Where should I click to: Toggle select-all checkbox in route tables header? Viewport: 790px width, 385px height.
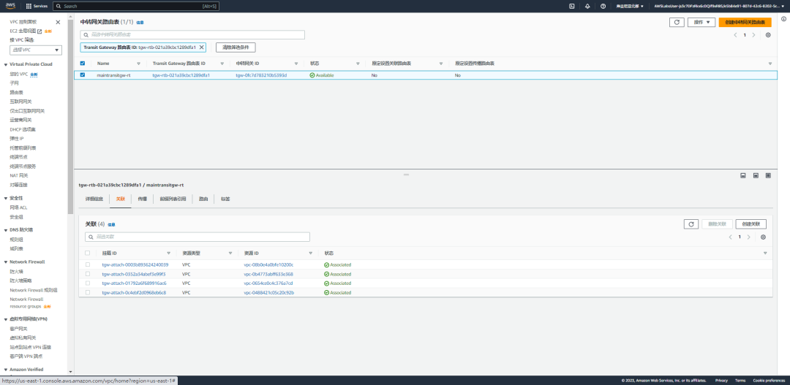tap(83, 64)
